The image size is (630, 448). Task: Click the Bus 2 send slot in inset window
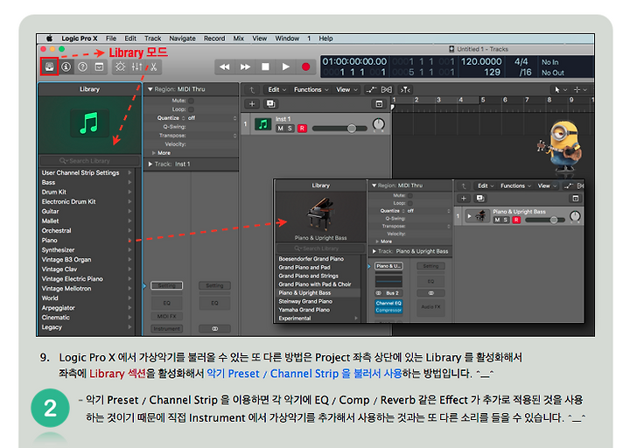tap(388, 293)
